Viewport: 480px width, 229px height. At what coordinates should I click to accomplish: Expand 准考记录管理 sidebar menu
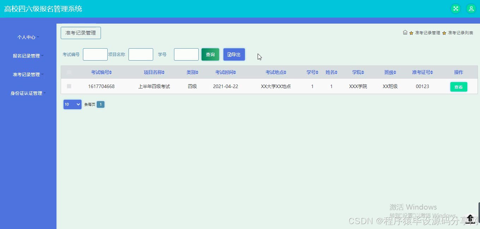point(28,74)
